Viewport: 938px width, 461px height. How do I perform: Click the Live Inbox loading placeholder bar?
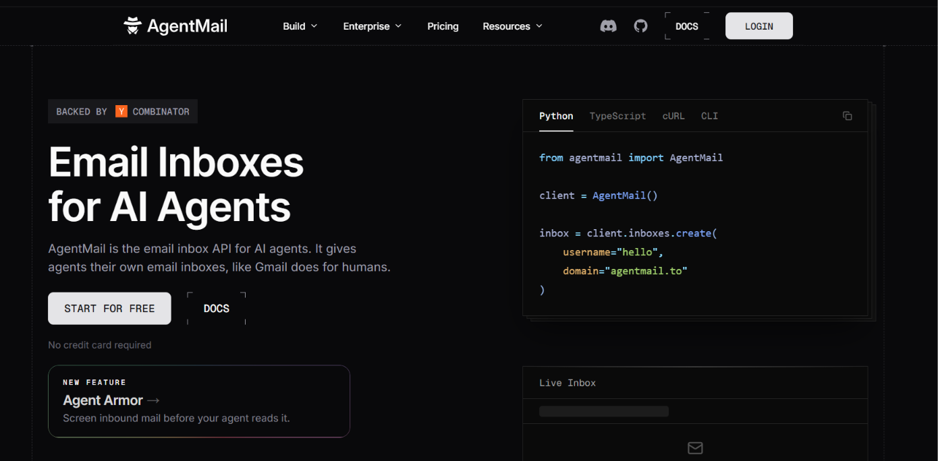(604, 411)
